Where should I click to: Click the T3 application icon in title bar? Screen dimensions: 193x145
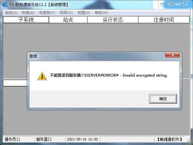coord(5,5)
